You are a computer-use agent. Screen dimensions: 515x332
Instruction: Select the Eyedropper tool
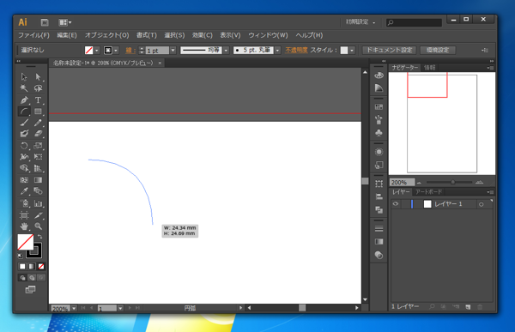coord(24,191)
